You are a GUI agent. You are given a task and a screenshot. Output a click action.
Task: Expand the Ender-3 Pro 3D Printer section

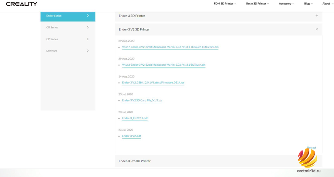tap(135, 161)
